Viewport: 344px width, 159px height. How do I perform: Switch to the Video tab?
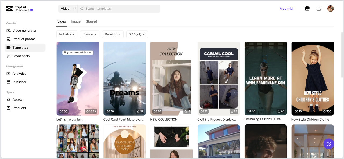62,21
